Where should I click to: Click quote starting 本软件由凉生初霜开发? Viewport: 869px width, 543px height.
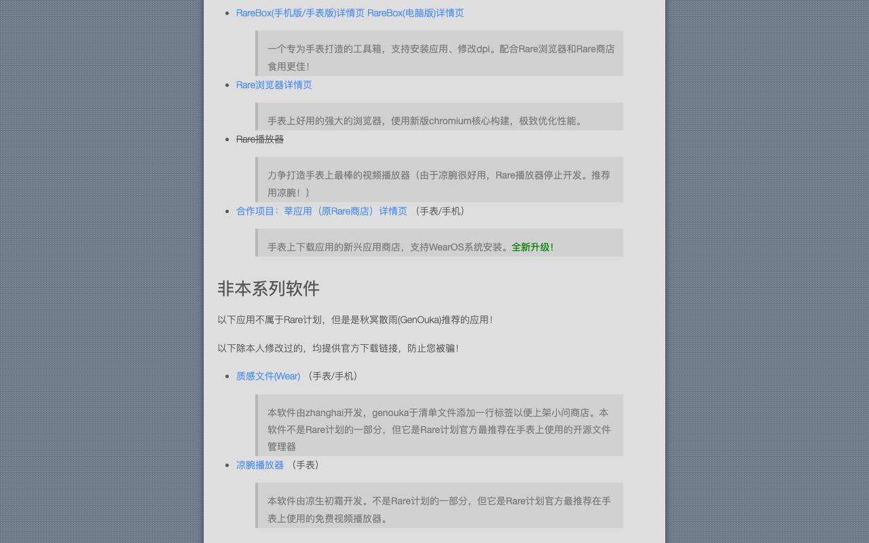pos(439,505)
